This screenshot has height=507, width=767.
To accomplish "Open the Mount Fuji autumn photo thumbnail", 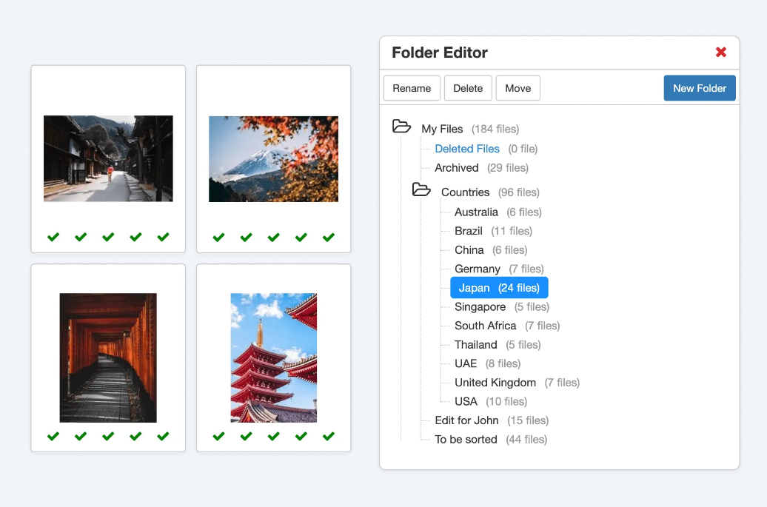I will pyautogui.click(x=273, y=159).
